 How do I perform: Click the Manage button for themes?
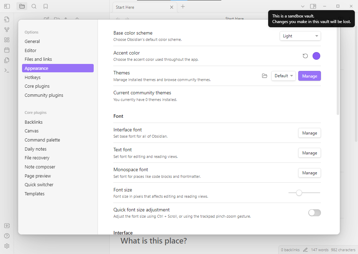pyautogui.click(x=309, y=76)
